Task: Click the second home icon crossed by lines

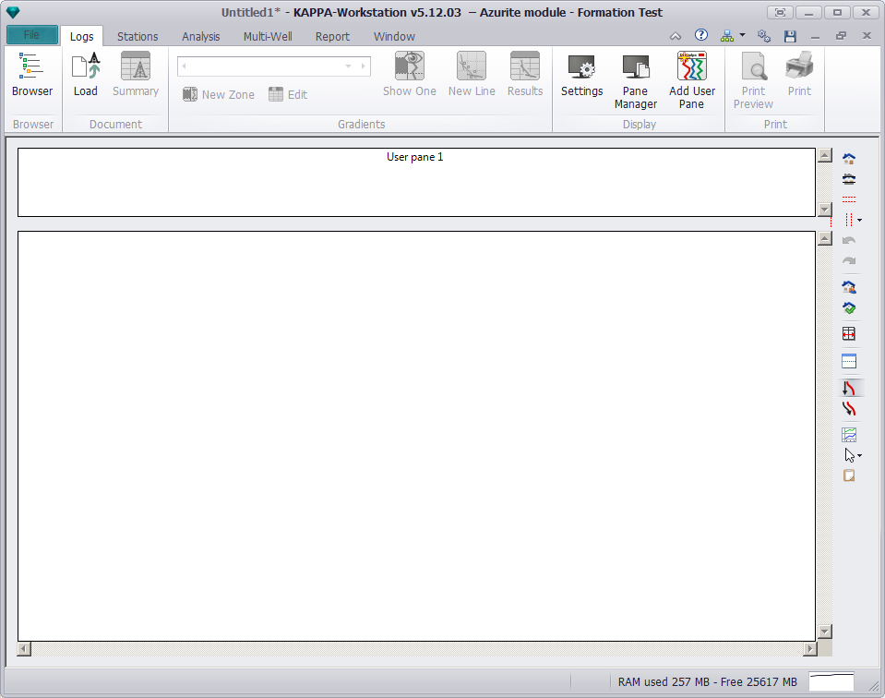Action: (849, 179)
